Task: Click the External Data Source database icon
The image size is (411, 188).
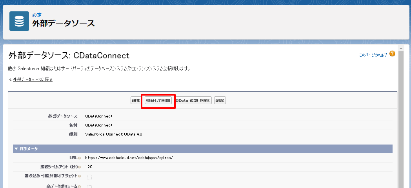Action: 19,21
